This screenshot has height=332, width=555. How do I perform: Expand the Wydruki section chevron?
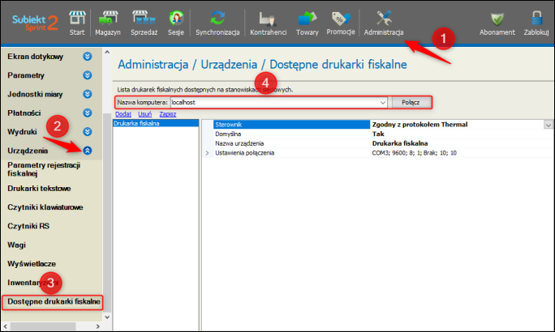point(88,132)
